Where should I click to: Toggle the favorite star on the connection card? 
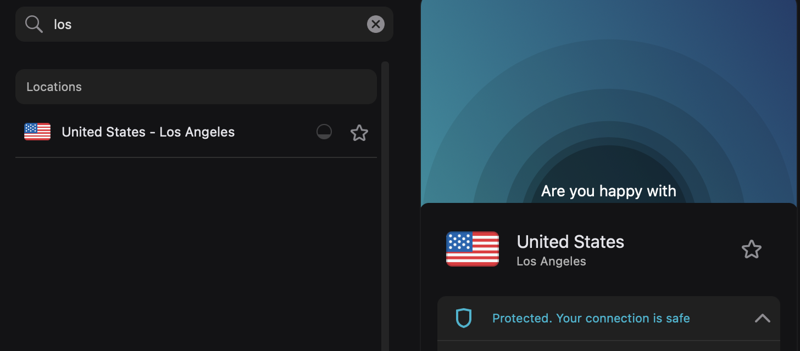(751, 250)
